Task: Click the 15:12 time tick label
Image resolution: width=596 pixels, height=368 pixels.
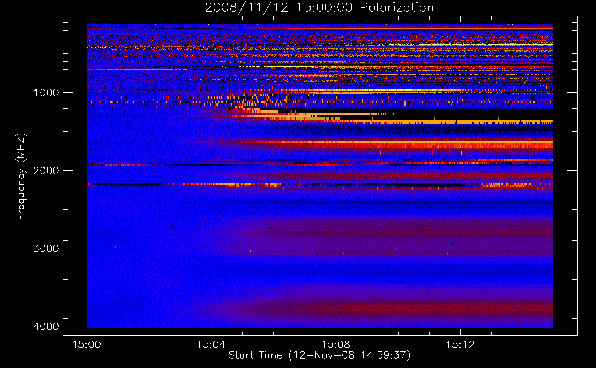Action: tap(460, 345)
